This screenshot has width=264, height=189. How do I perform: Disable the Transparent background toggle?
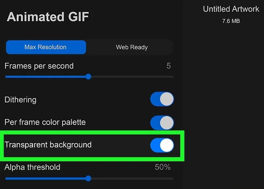(x=162, y=145)
